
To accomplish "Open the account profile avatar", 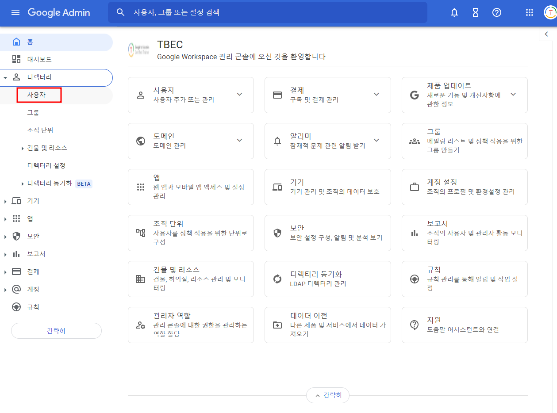I will click(x=550, y=12).
